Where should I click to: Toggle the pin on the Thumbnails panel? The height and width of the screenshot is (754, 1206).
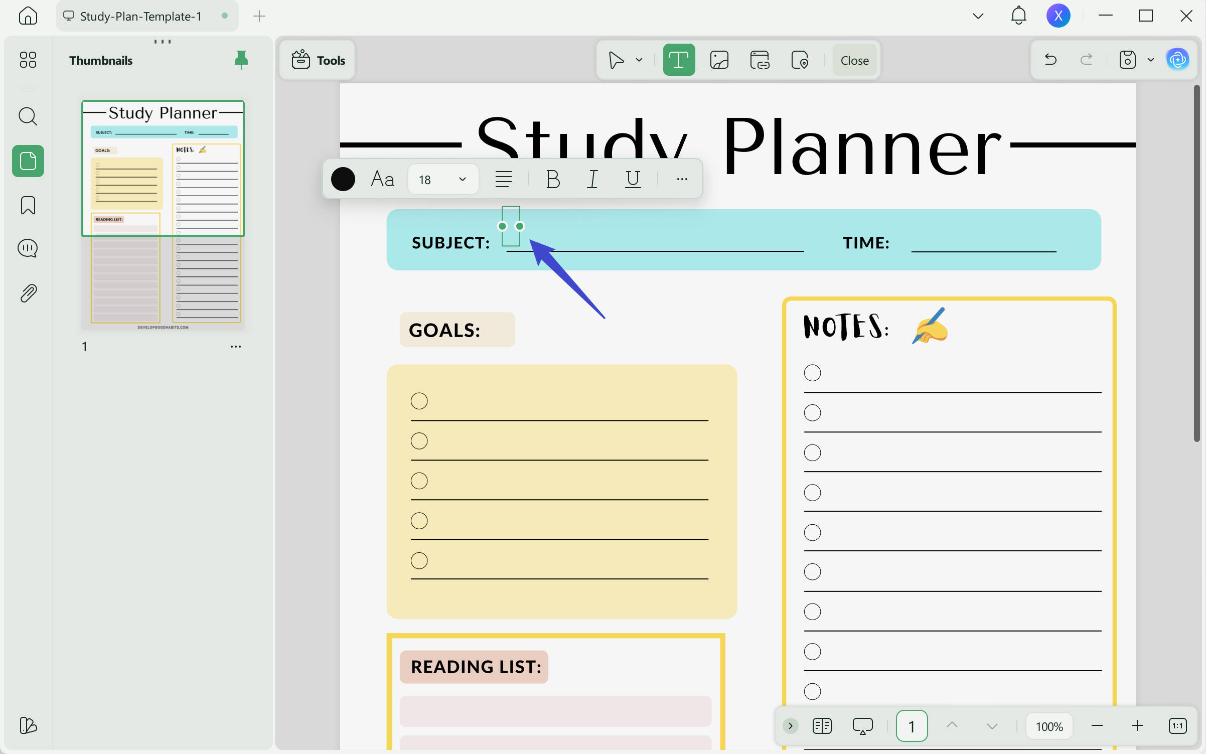tap(241, 60)
